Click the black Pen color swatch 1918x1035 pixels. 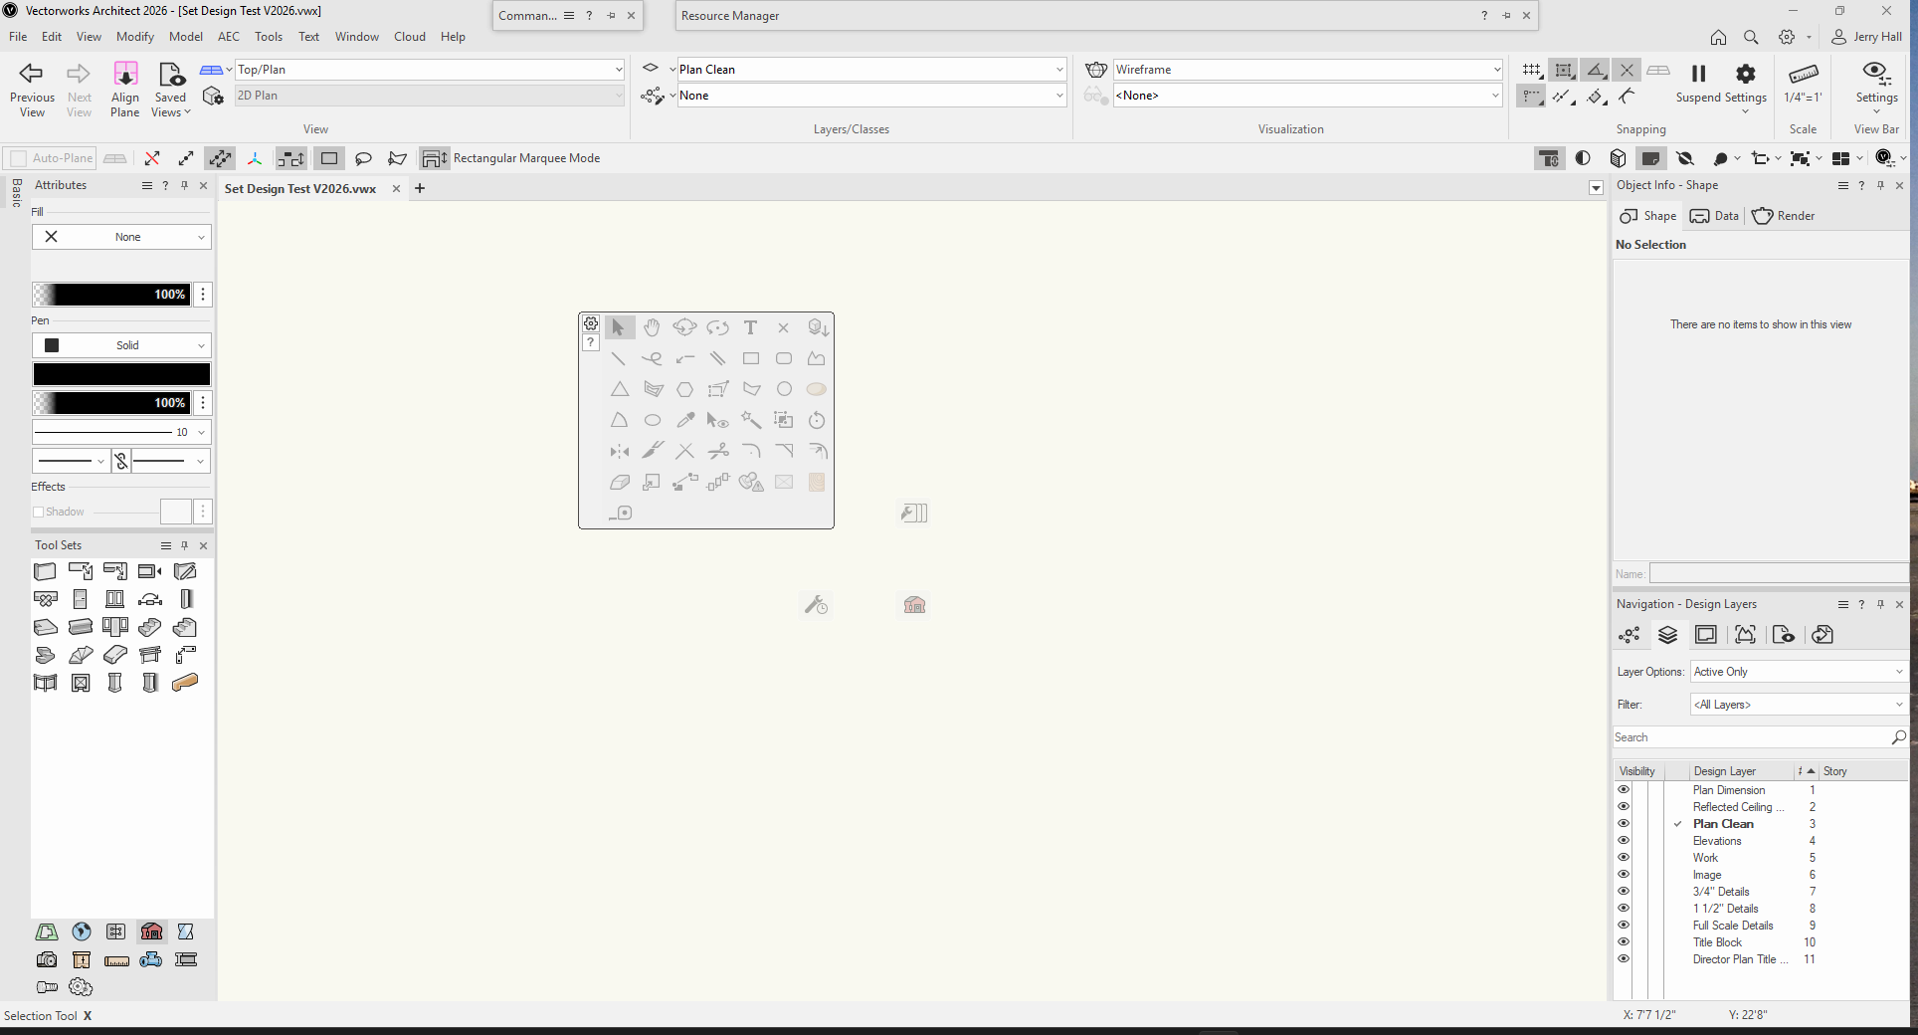click(x=121, y=374)
